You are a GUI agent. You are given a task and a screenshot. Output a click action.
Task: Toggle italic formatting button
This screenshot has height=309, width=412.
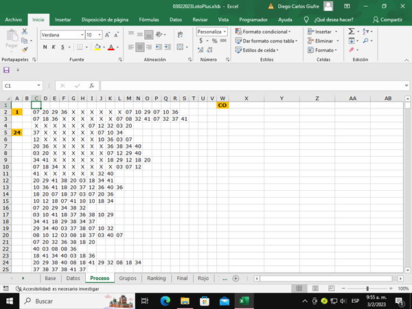coord(54,47)
